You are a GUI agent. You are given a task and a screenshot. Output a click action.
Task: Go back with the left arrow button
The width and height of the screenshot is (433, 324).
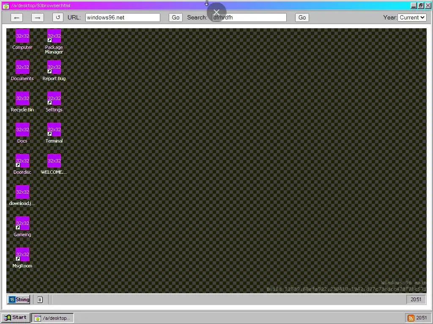point(16,18)
